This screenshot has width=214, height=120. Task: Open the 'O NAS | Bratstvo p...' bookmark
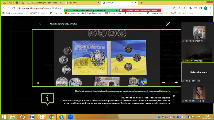(x=92, y=13)
